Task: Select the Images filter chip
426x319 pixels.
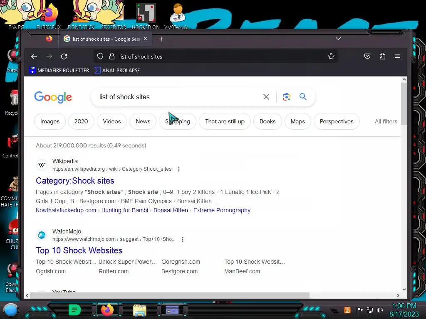Action: click(x=50, y=121)
